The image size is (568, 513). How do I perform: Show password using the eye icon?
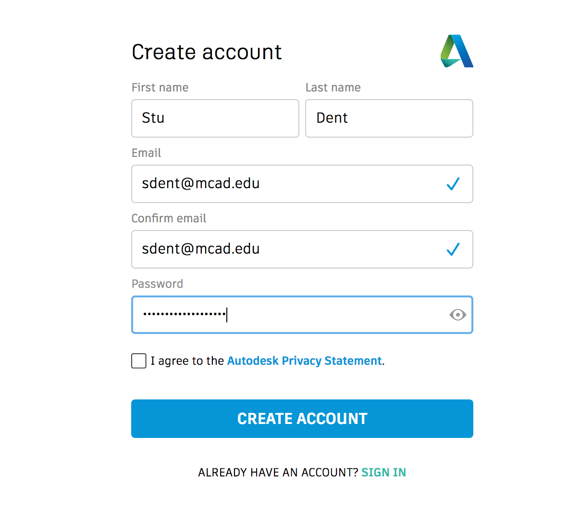click(x=457, y=315)
